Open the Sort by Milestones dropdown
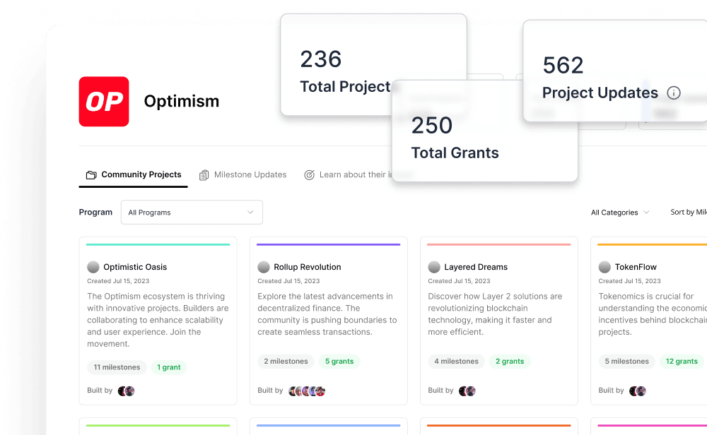Image resolution: width=707 pixels, height=435 pixels. pos(689,212)
